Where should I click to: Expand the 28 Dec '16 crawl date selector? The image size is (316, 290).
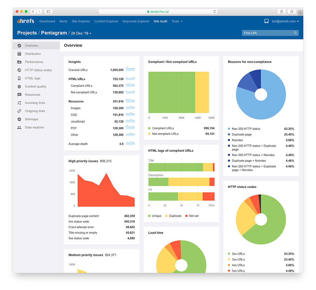tap(81, 33)
